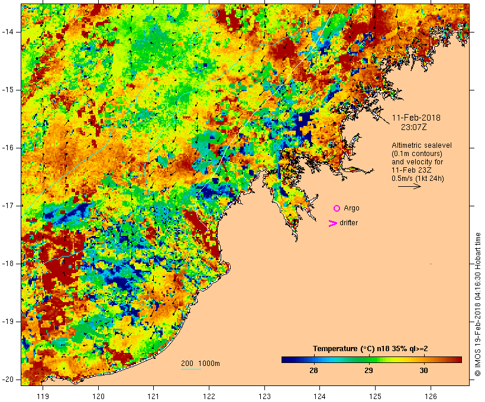Click the magenta drifter arrowhead legend symbol
The height and width of the screenshot is (402, 485).
333,223
